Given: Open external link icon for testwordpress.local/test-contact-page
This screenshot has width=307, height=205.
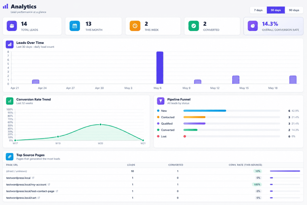Looking at the screenshot, I should pyautogui.click(x=57, y=191).
